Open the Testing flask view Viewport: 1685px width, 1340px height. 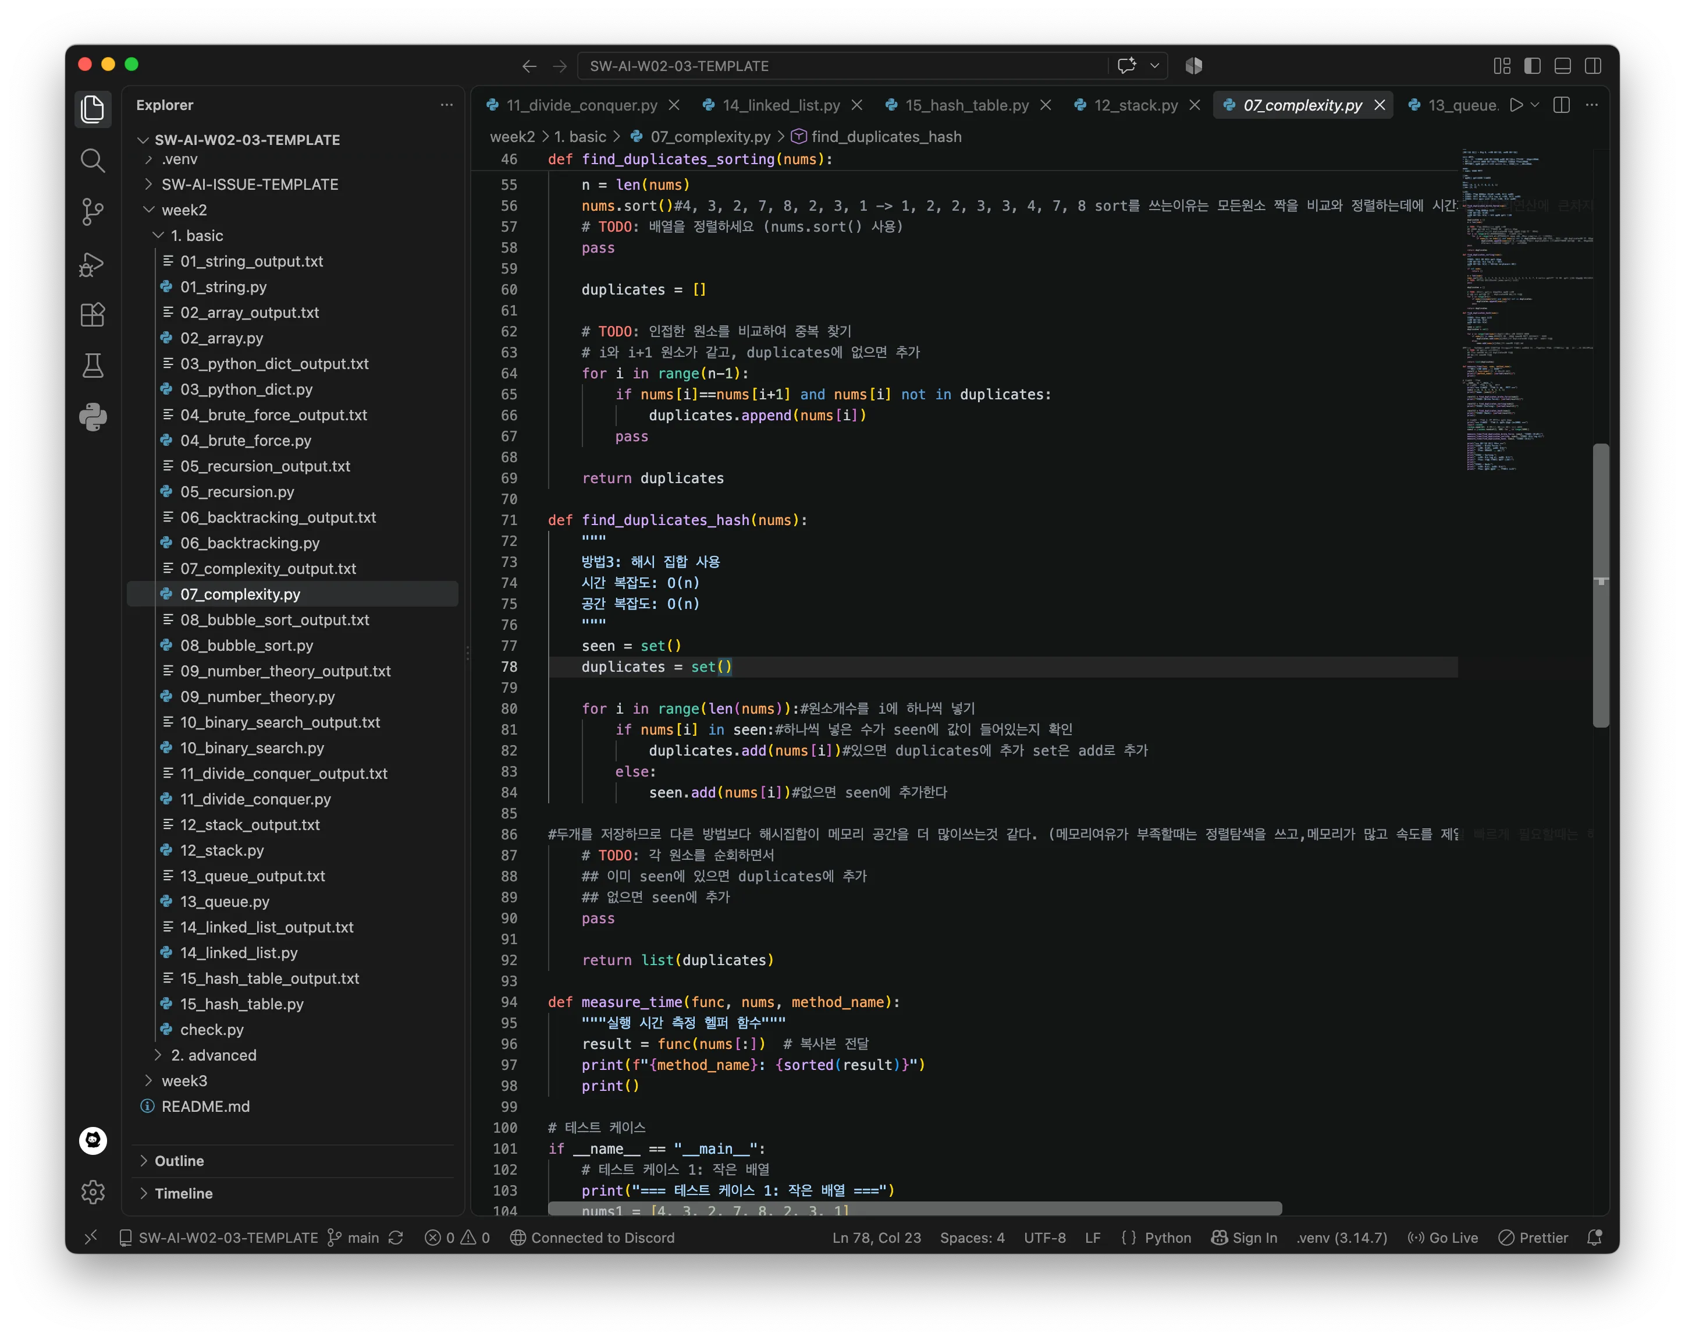pos(93,366)
